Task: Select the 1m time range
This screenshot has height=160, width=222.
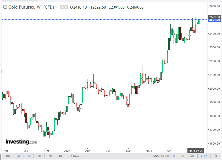Action: 39,156
